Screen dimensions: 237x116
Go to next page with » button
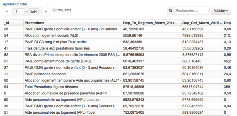coord(46,11)
